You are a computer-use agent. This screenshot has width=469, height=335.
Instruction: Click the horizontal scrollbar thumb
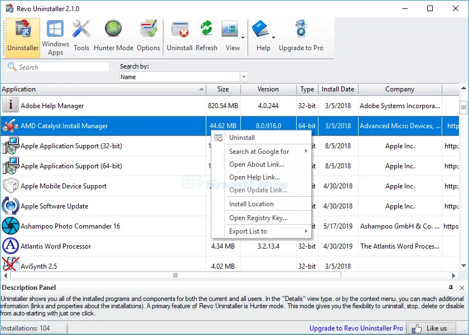176,275
